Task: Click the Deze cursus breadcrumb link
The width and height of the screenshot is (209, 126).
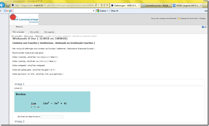Action: pyautogui.click(x=28, y=36)
